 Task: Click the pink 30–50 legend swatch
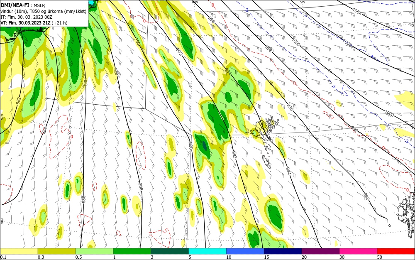[358, 251]
